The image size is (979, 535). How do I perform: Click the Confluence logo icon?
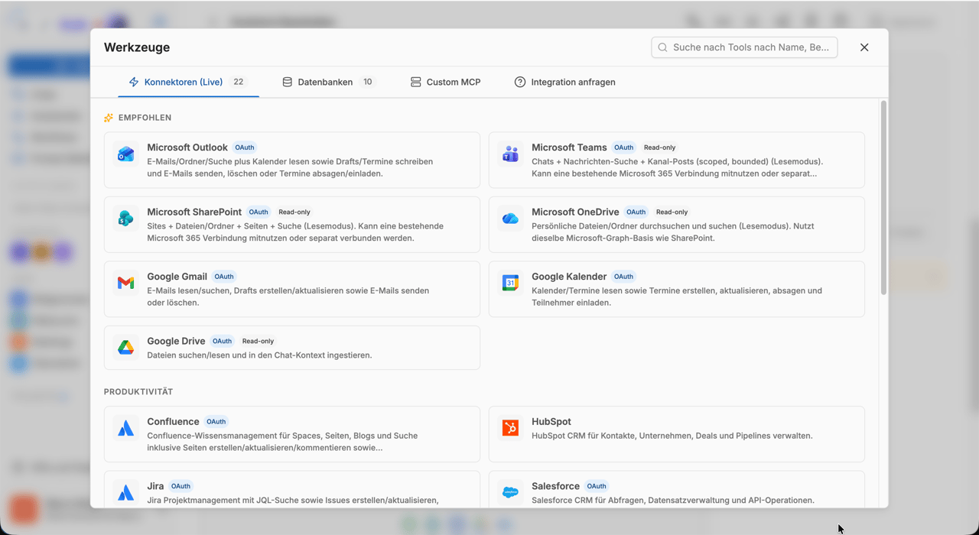click(x=125, y=428)
